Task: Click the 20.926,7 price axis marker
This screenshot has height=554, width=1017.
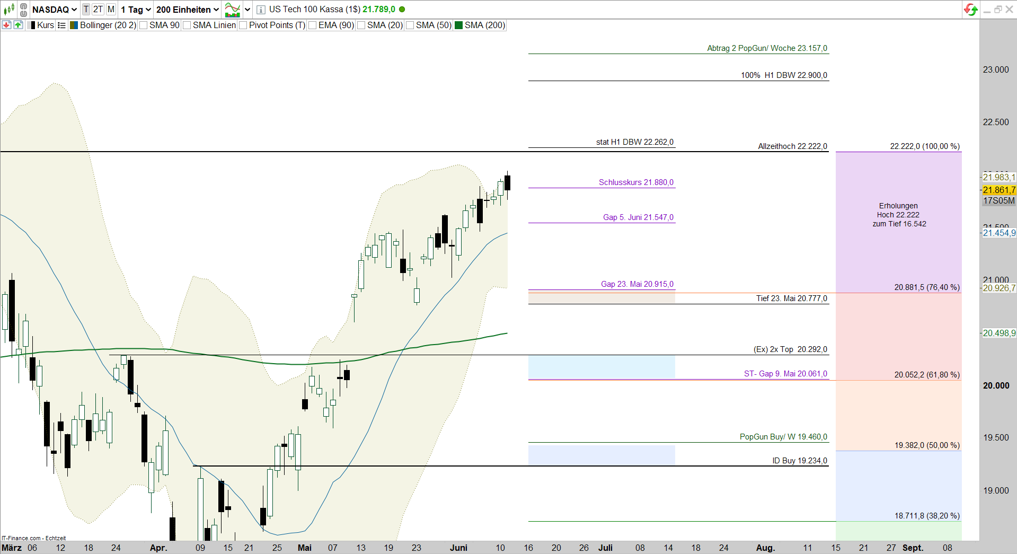Action: point(999,288)
